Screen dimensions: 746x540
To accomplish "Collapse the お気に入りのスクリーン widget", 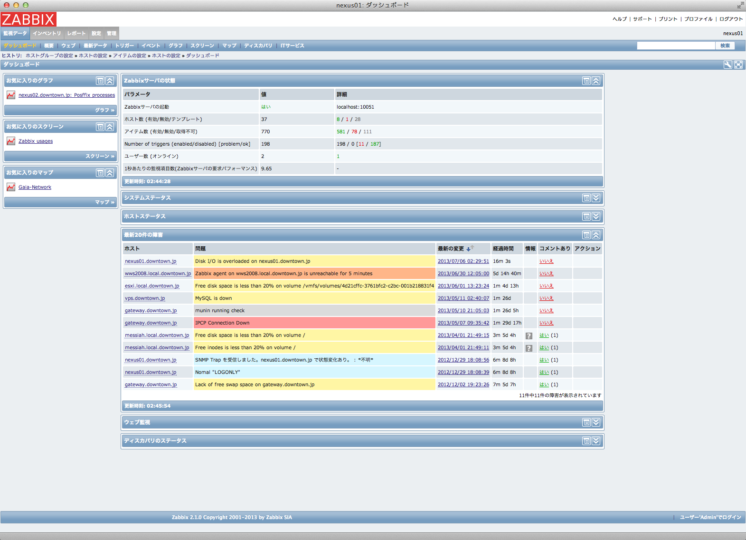I will pos(110,127).
